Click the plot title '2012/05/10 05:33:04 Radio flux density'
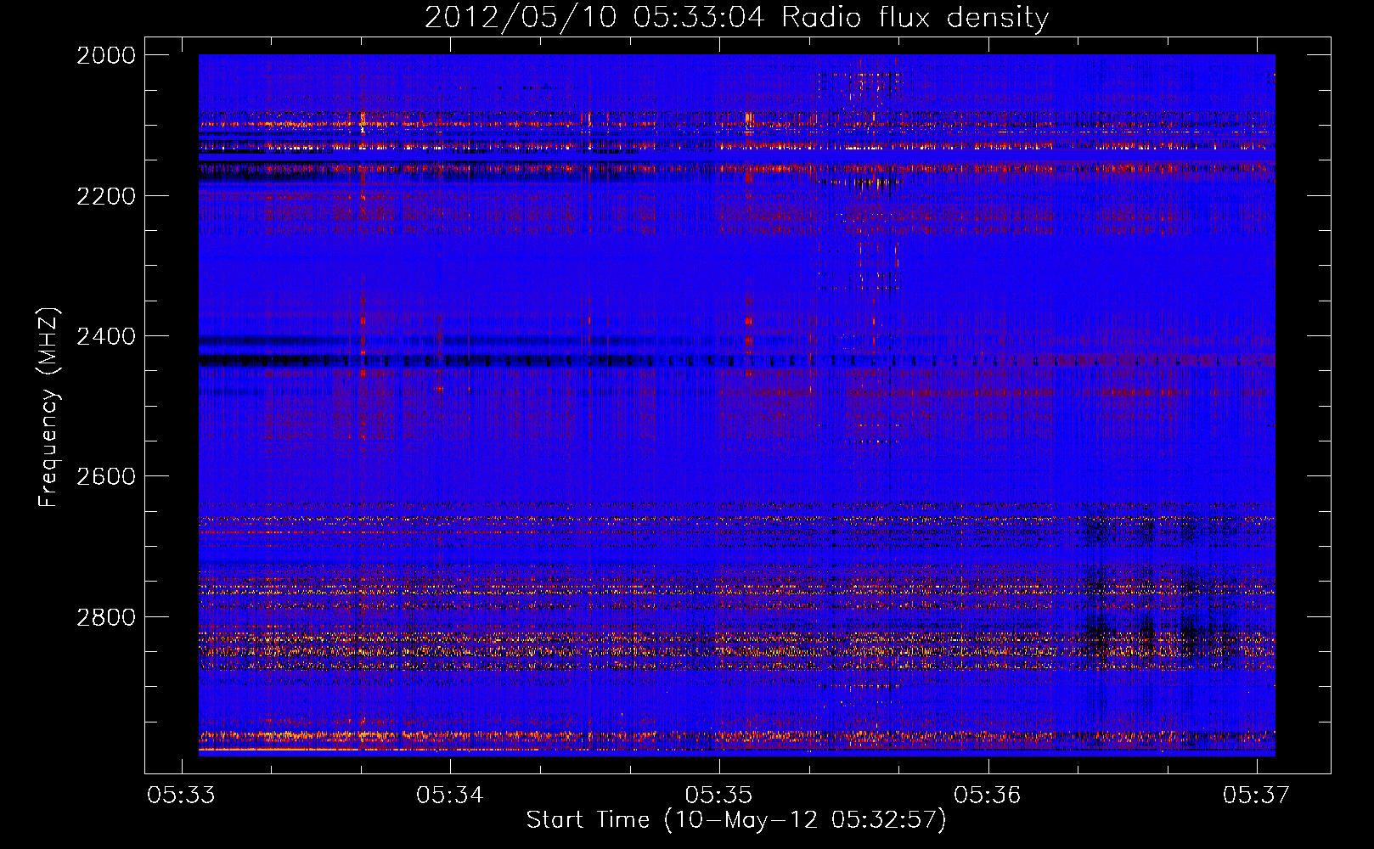Viewport: 1374px width, 849px height. coord(736,17)
